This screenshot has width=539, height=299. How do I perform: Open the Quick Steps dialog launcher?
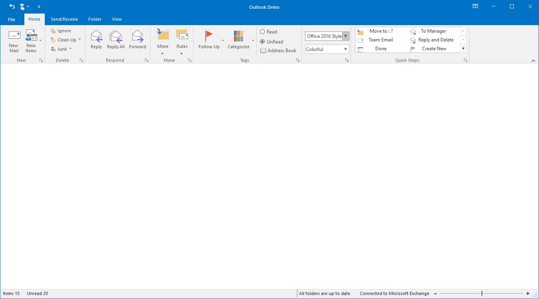[x=465, y=60]
